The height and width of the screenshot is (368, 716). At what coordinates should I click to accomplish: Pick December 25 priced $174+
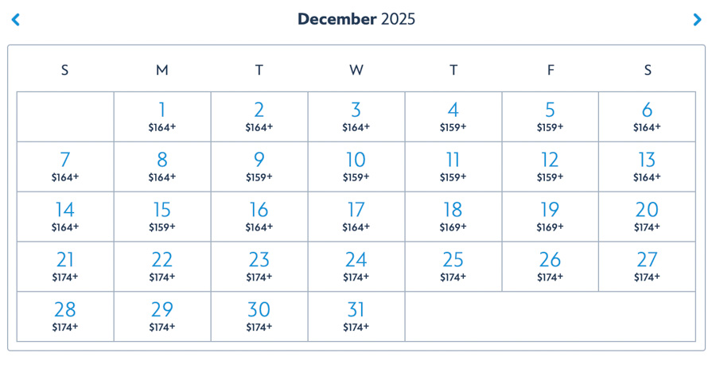tap(453, 266)
